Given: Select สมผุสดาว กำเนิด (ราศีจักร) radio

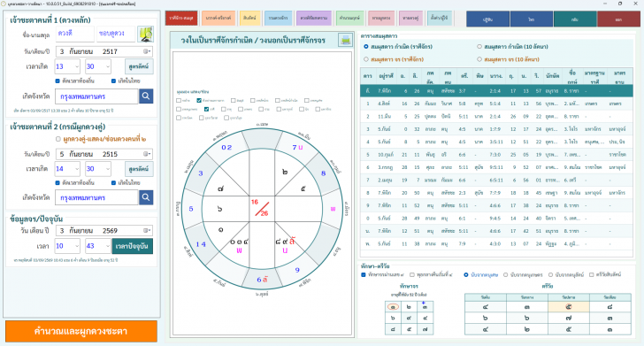Looking at the screenshot, I should coord(366,46).
